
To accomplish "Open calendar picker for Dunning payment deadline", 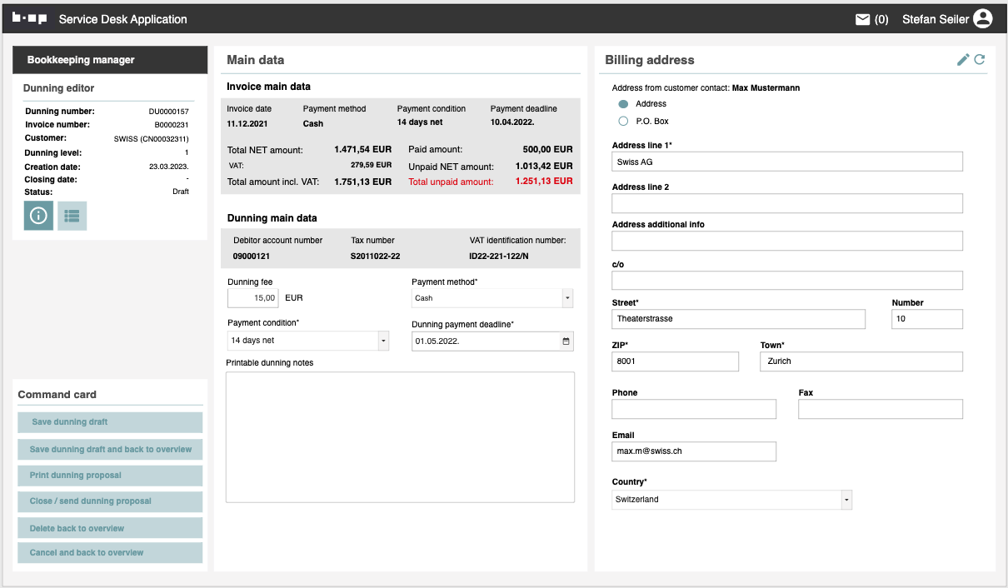I will (x=566, y=341).
